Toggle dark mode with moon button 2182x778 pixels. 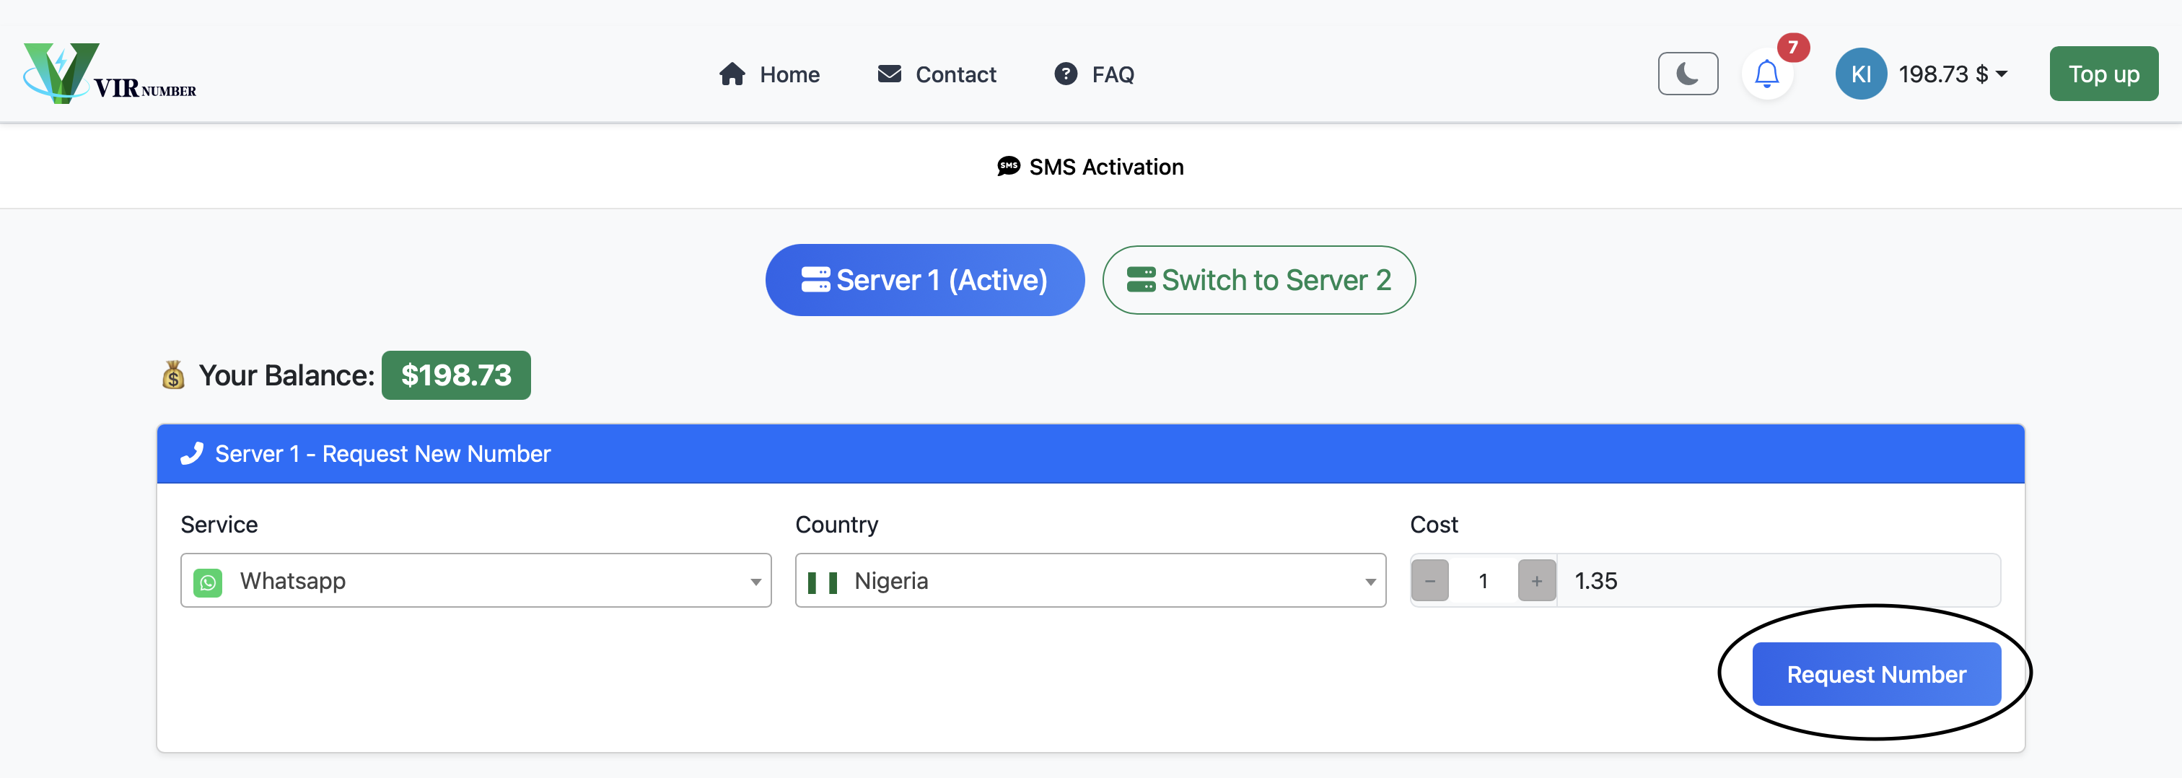click(1687, 74)
